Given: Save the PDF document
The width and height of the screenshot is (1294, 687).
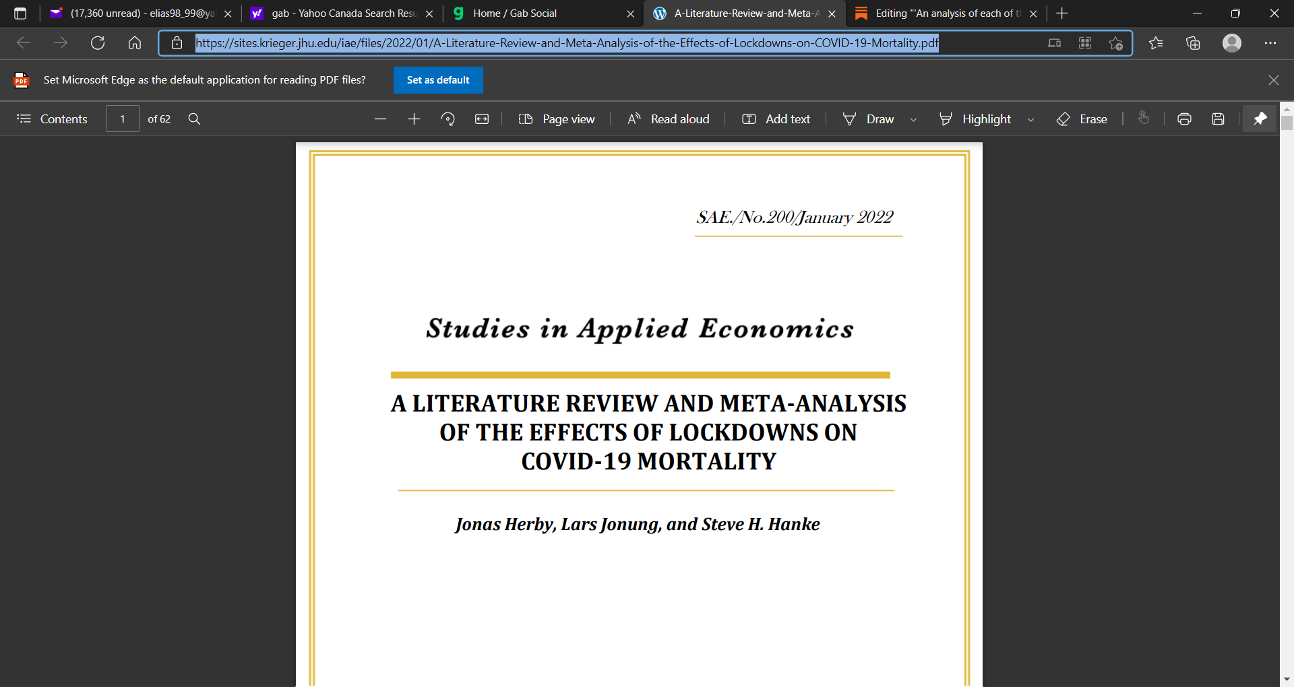Looking at the screenshot, I should 1218,119.
